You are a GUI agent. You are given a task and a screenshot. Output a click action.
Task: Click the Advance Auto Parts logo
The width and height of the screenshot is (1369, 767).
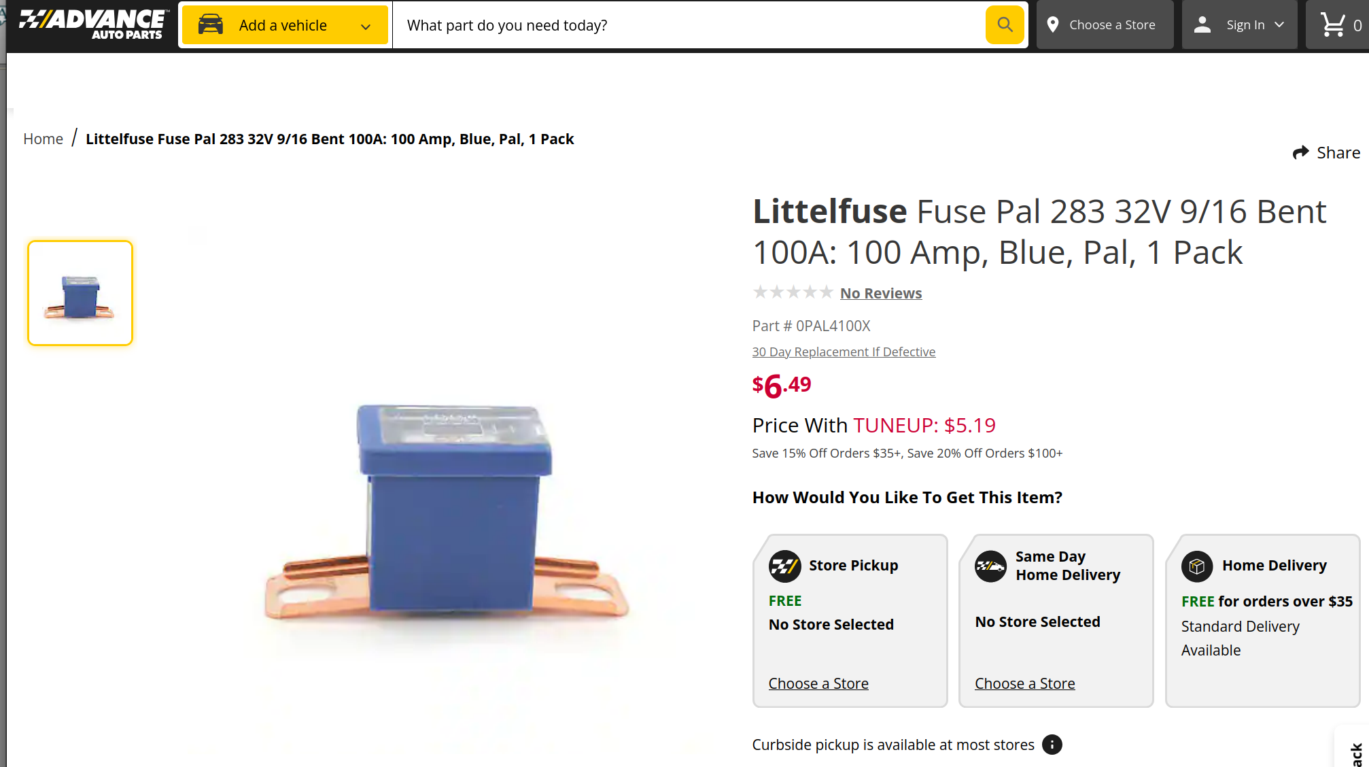pos(92,24)
